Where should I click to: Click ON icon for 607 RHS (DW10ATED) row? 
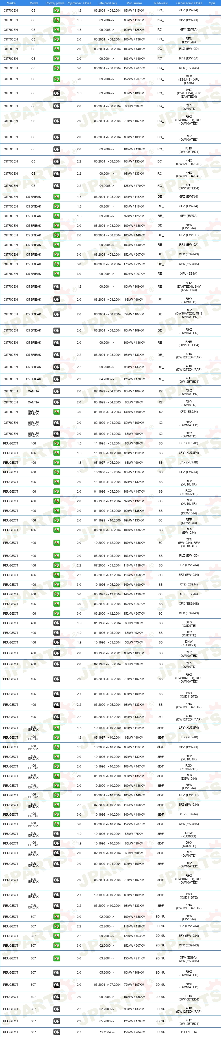57,985
